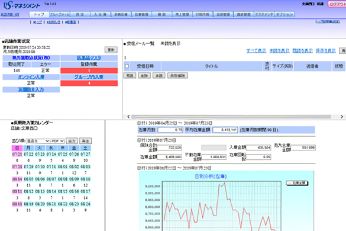
Task: Select the 在庫管理 tab
Action: pyautogui.click(x=141, y=14)
